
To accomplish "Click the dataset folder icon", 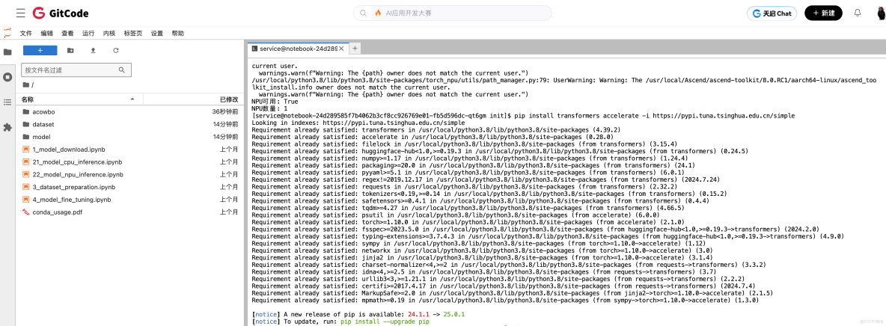I will 26,124.
